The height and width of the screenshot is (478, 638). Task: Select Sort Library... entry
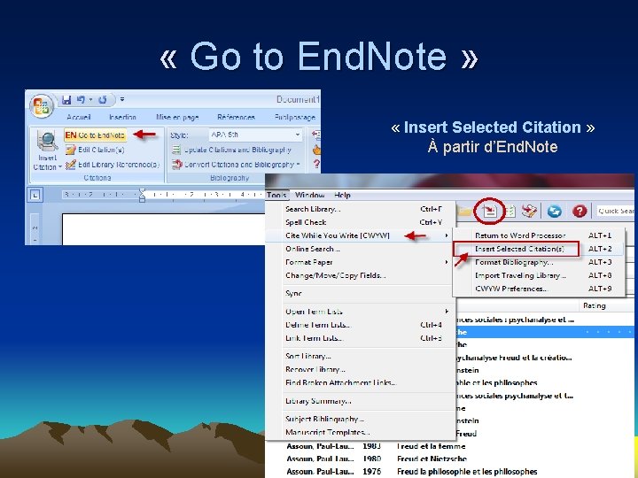point(361,357)
